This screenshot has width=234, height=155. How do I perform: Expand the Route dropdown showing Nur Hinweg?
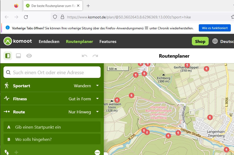coord(97,112)
